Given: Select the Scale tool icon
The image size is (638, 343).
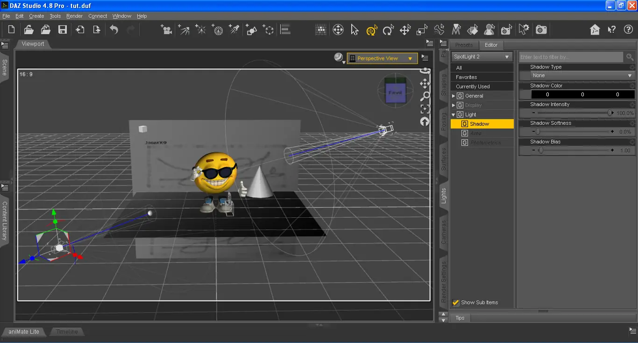Looking at the screenshot, I should pyautogui.click(x=422, y=30).
